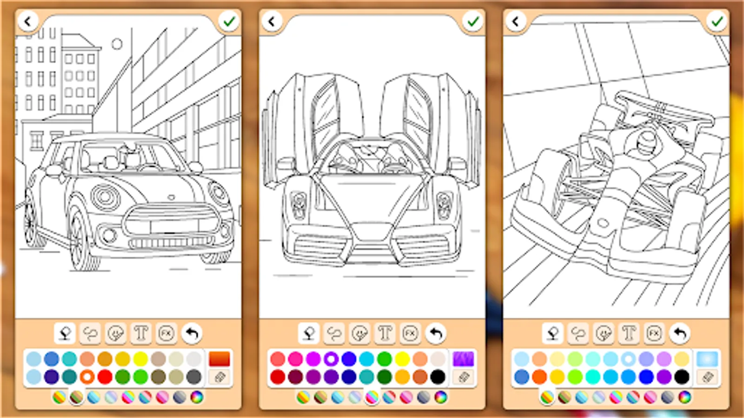Choose the freehand scribble tool under the Mini car

(x=90, y=333)
